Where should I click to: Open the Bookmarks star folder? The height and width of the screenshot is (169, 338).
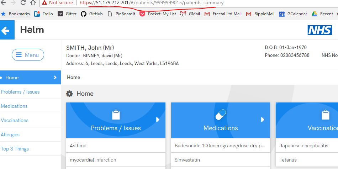click(x=16, y=14)
